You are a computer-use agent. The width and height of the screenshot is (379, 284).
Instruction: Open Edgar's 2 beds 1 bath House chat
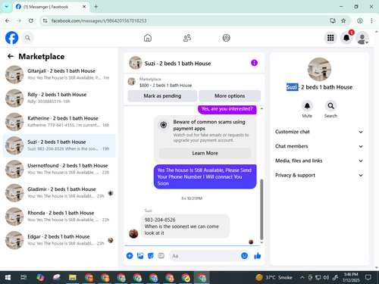(x=59, y=240)
